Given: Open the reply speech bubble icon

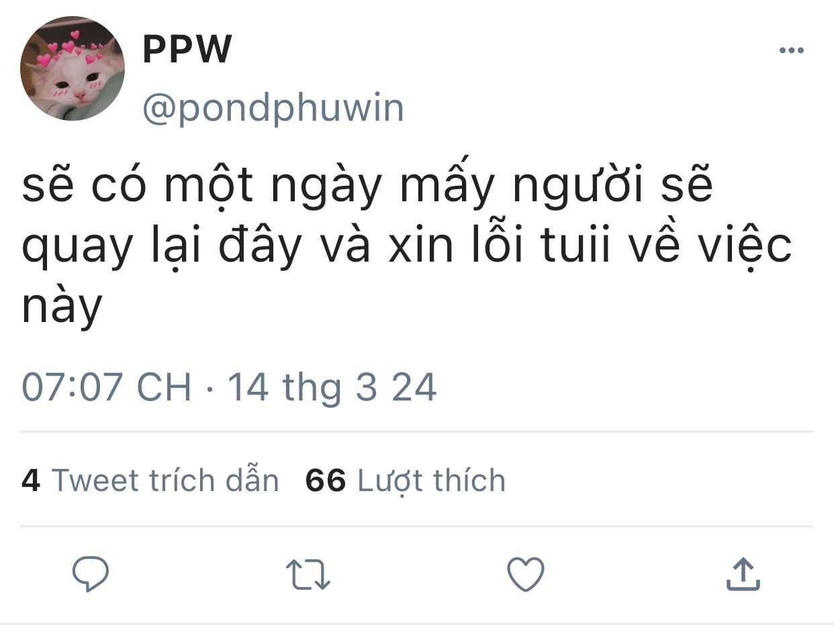Looking at the screenshot, I should coord(91,574).
